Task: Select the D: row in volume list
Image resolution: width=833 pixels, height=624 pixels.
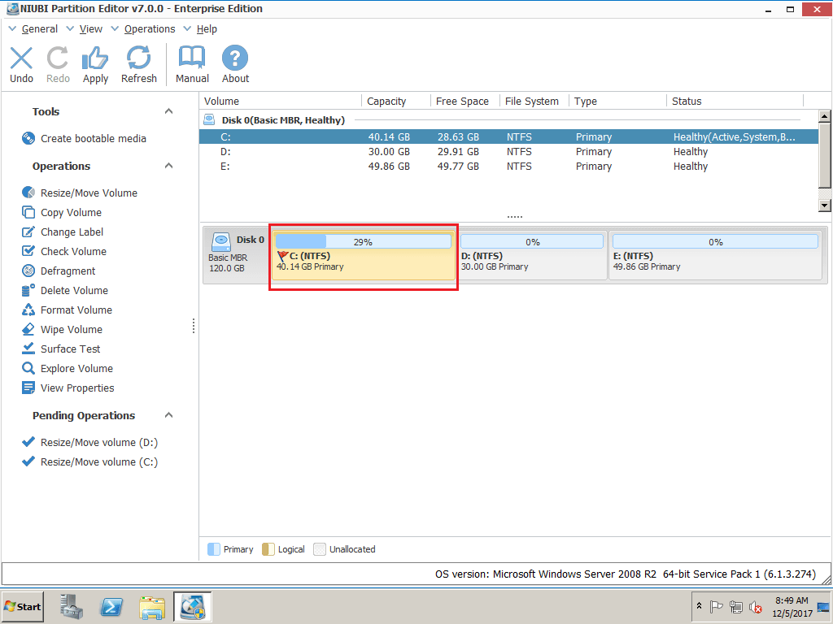Action: [x=508, y=152]
